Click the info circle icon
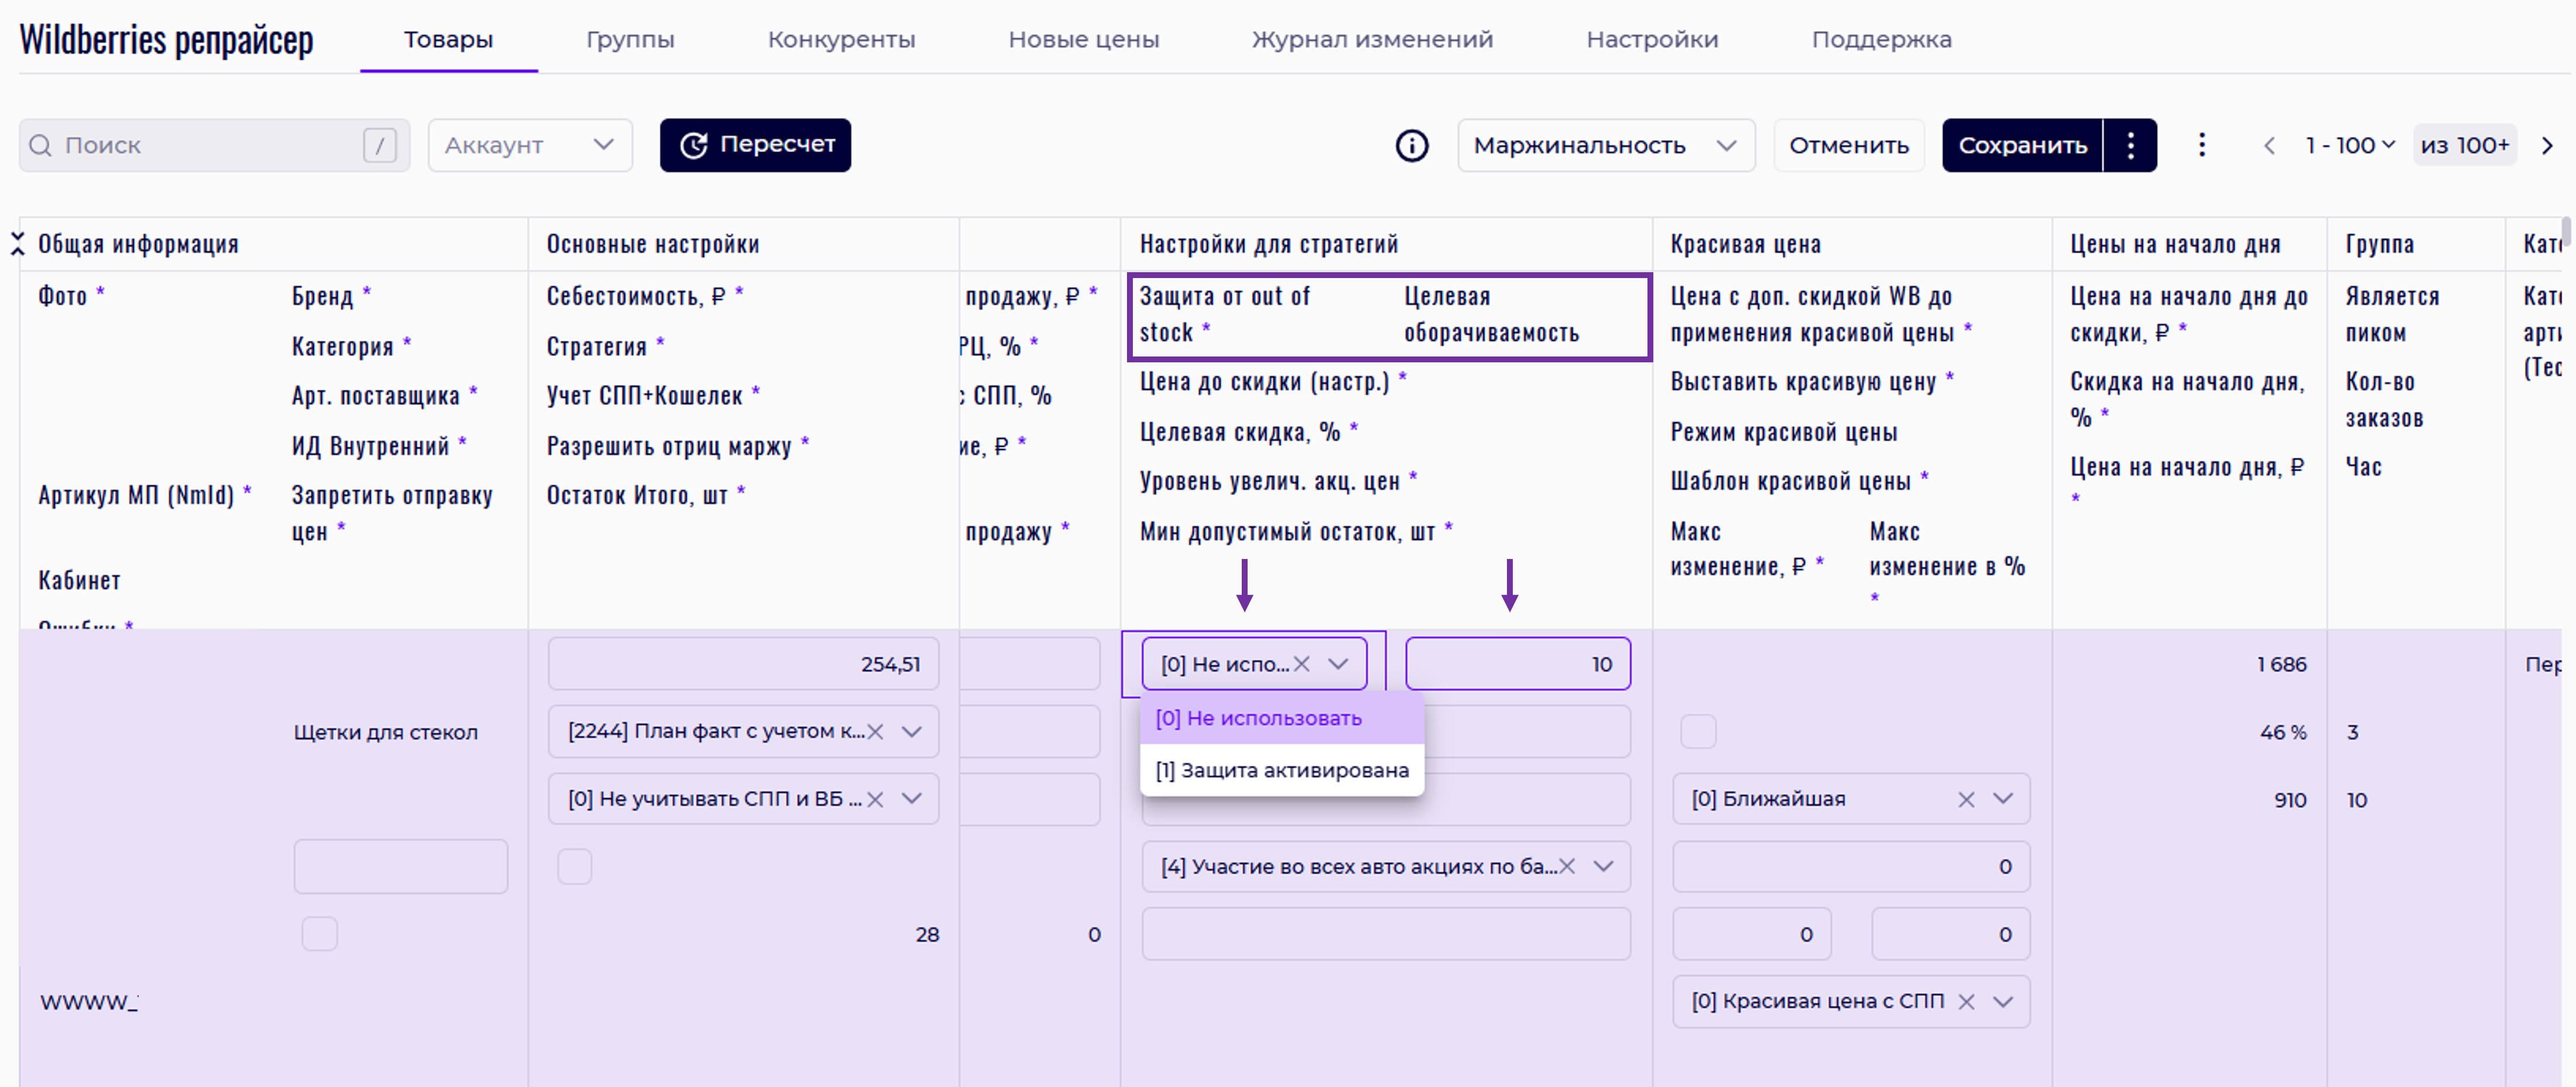Screen dimensions: 2576x1087 (1411, 146)
